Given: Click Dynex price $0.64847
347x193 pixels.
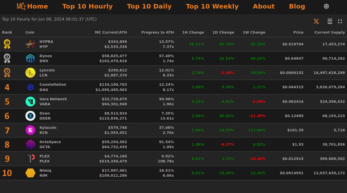Looking at the screenshot, I should click(x=294, y=58).
